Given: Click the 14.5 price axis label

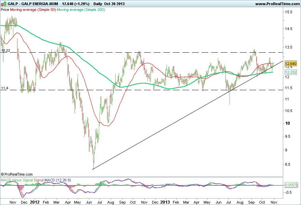Looking at the screenshot, I should (x=289, y=29).
